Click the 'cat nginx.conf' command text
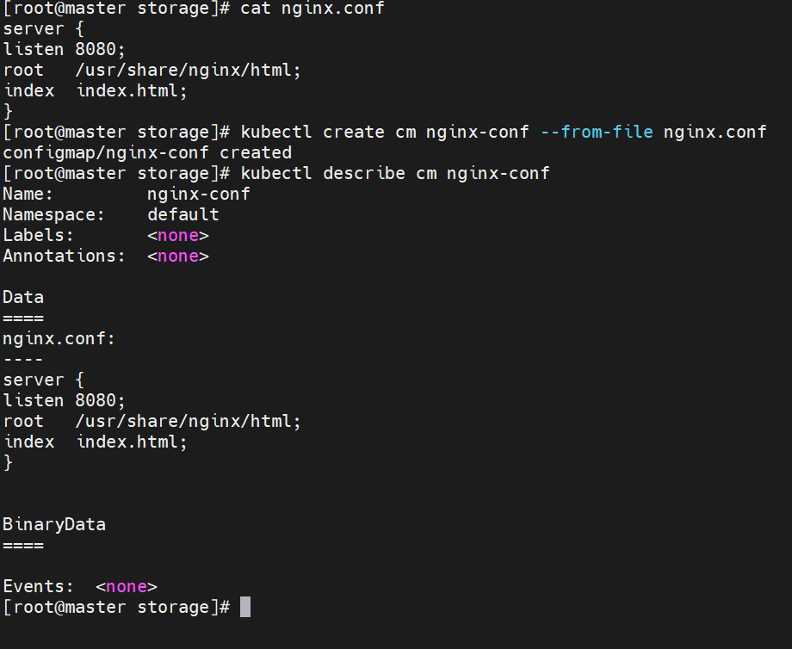The image size is (792, 649). pos(312,9)
